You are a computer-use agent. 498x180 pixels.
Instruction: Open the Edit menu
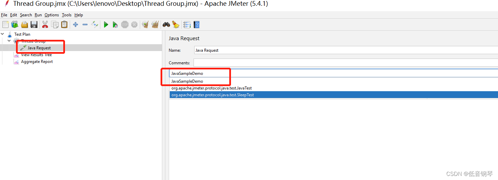click(14, 15)
